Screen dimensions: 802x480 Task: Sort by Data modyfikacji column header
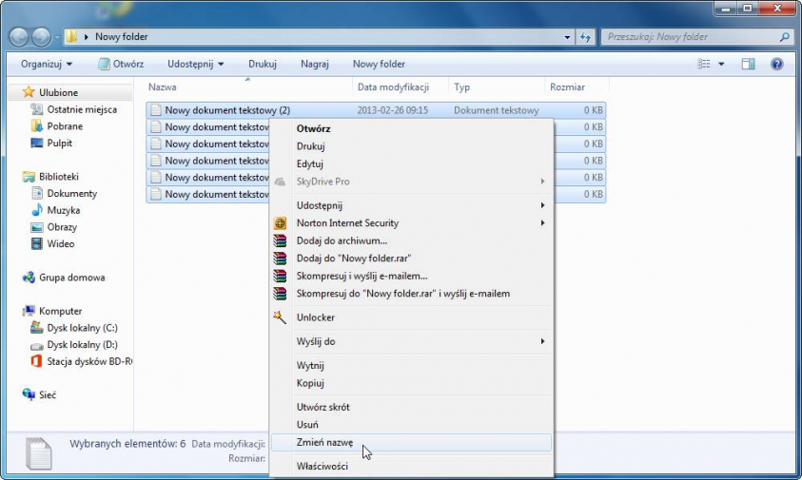click(x=393, y=86)
